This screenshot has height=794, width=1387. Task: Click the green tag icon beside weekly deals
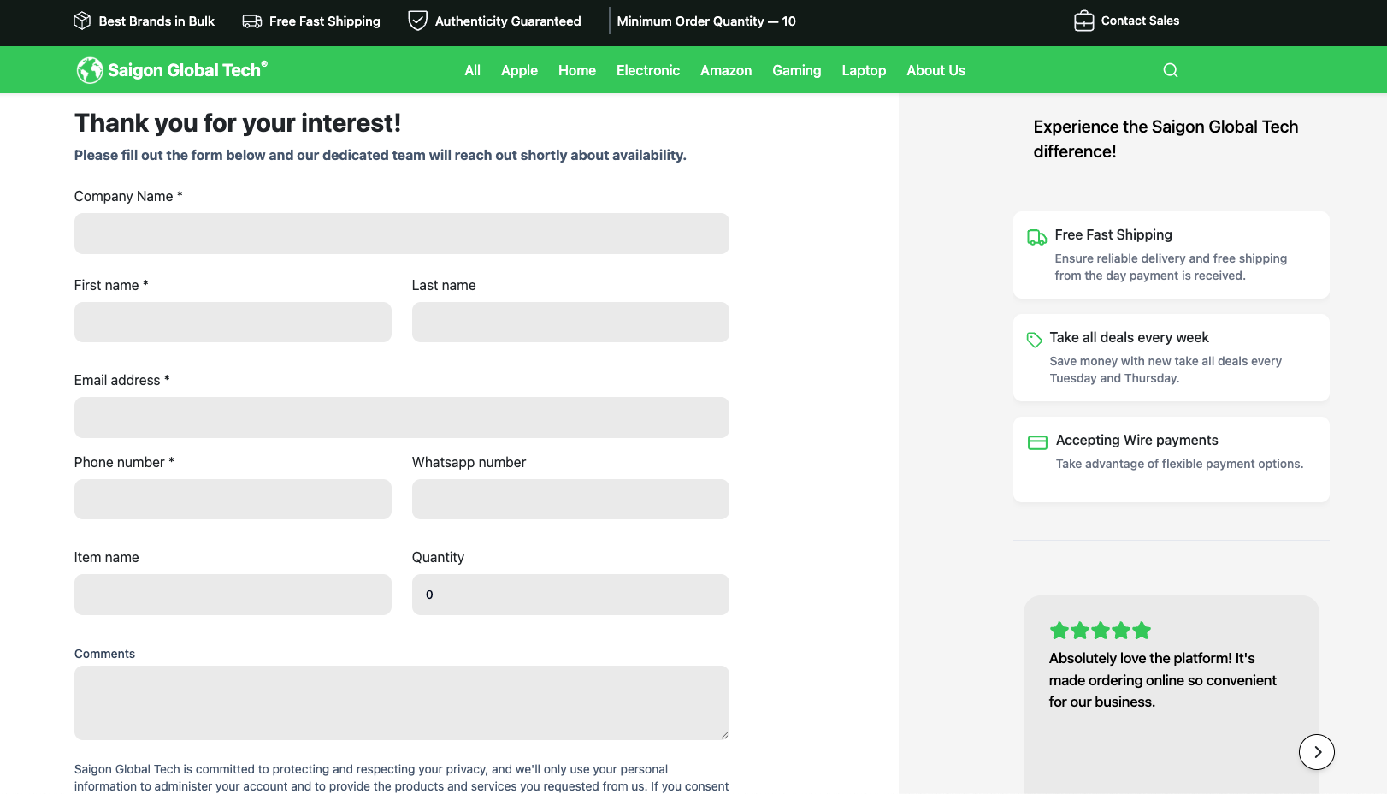point(1034,340)
